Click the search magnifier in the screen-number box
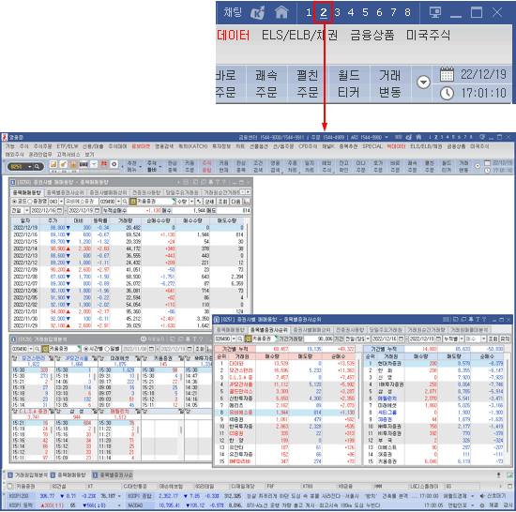The width and height of the screenshot is (516, 512). point(37,166)
